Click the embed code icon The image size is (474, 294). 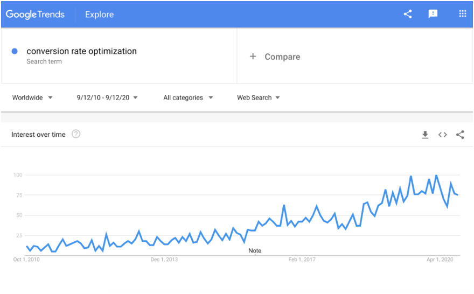click(442, 135)
